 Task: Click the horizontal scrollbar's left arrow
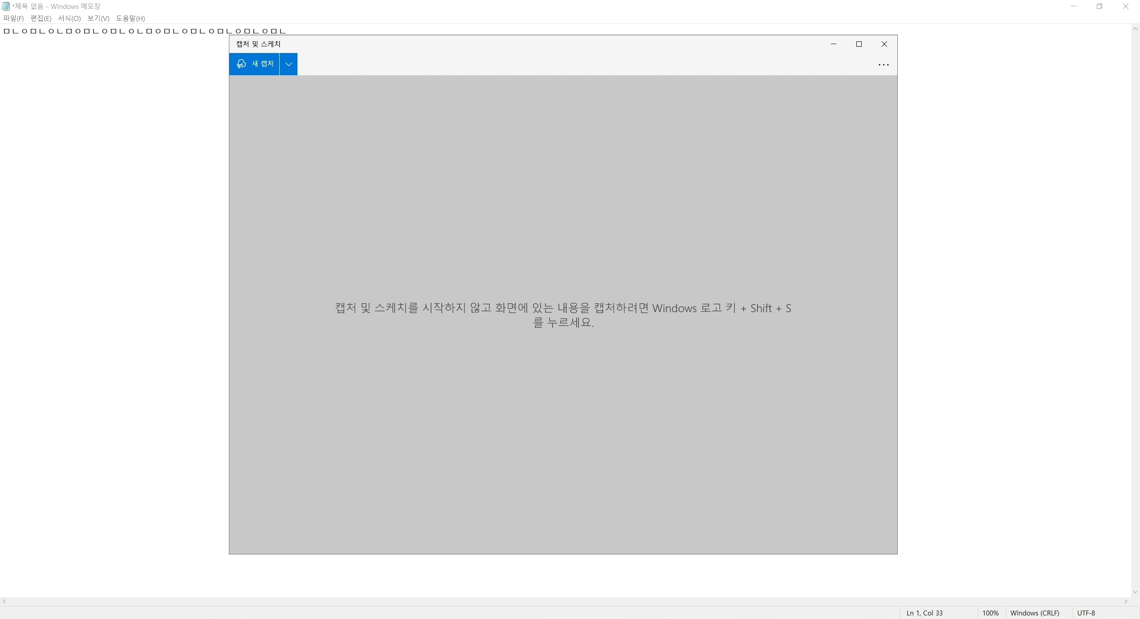[x=4, y=601]
